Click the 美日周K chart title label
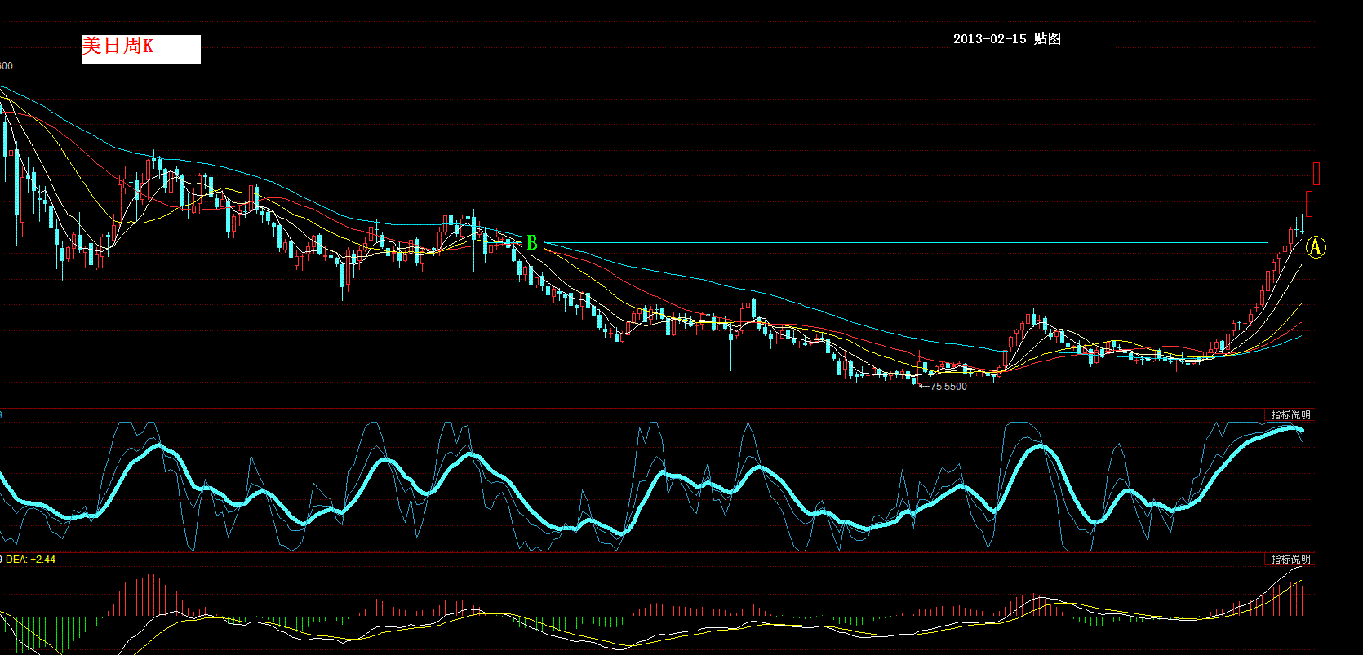 coord(140,48)
